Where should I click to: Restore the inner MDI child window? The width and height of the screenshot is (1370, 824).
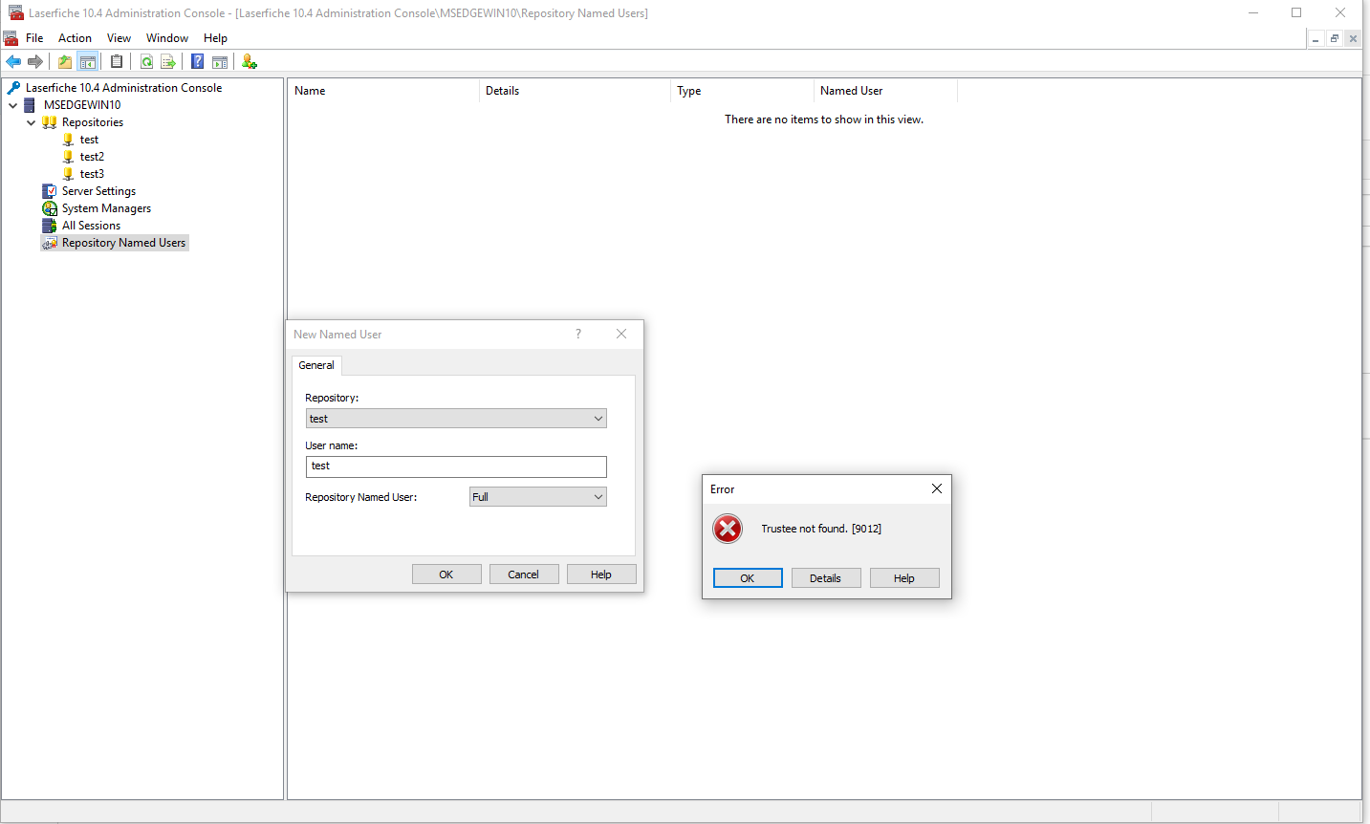pyautogui.click(x=1335, y=39)
